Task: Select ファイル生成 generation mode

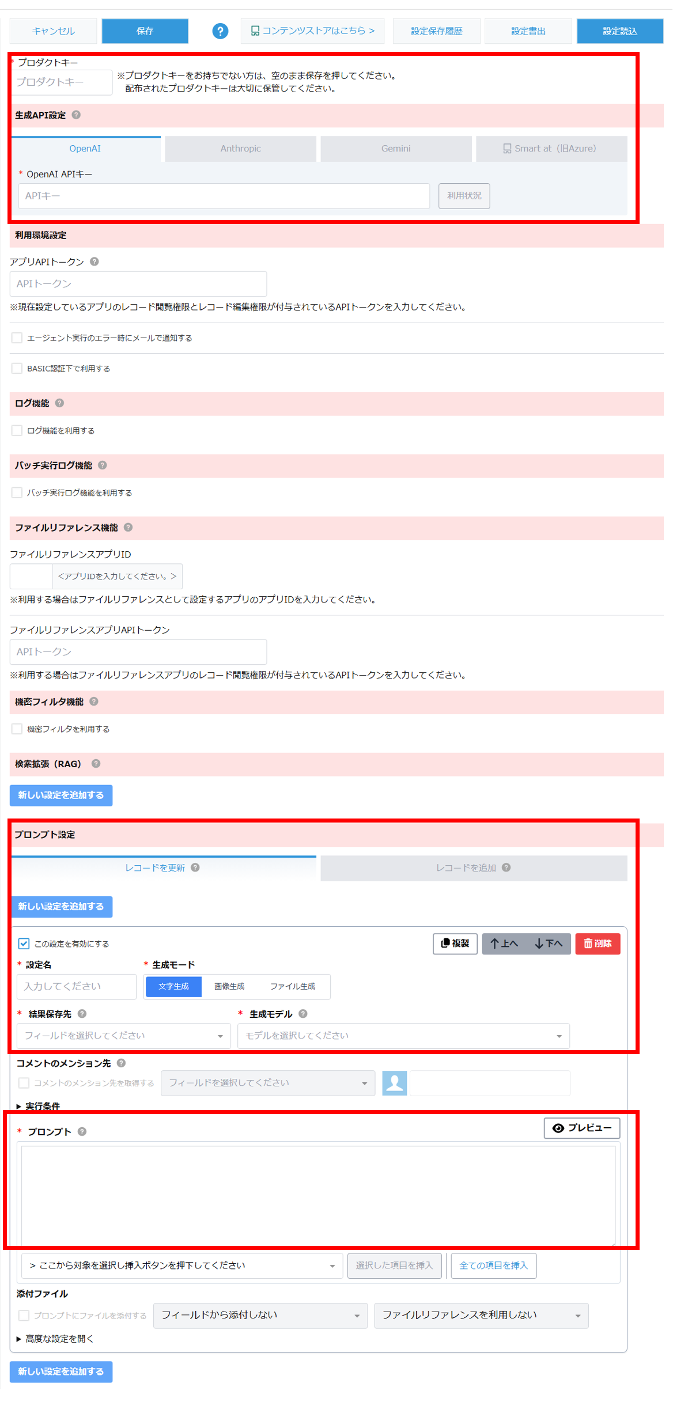Action: [293, 986]
